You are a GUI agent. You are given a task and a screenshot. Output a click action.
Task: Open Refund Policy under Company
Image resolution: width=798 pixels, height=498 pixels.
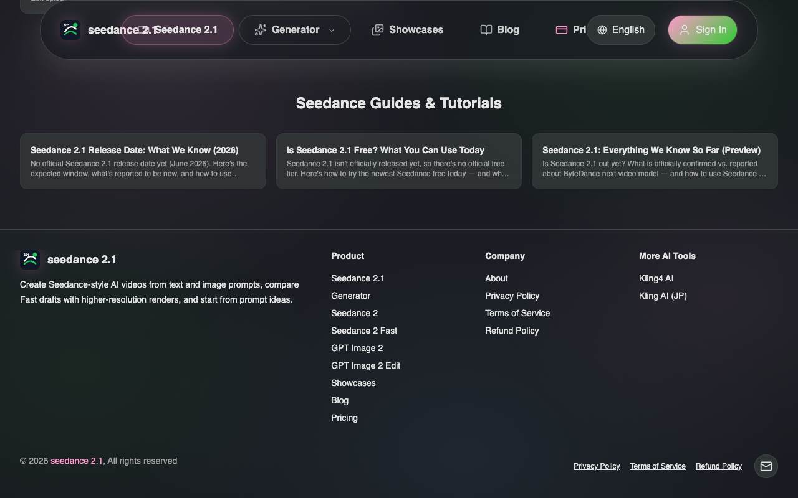click(512, 331)
